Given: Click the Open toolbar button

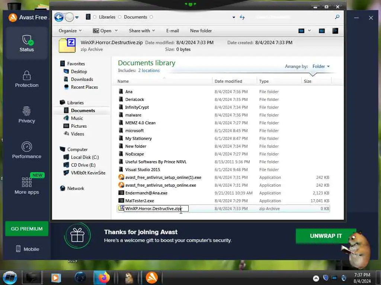Looking at the screenshot, I should tap(103, 31).
